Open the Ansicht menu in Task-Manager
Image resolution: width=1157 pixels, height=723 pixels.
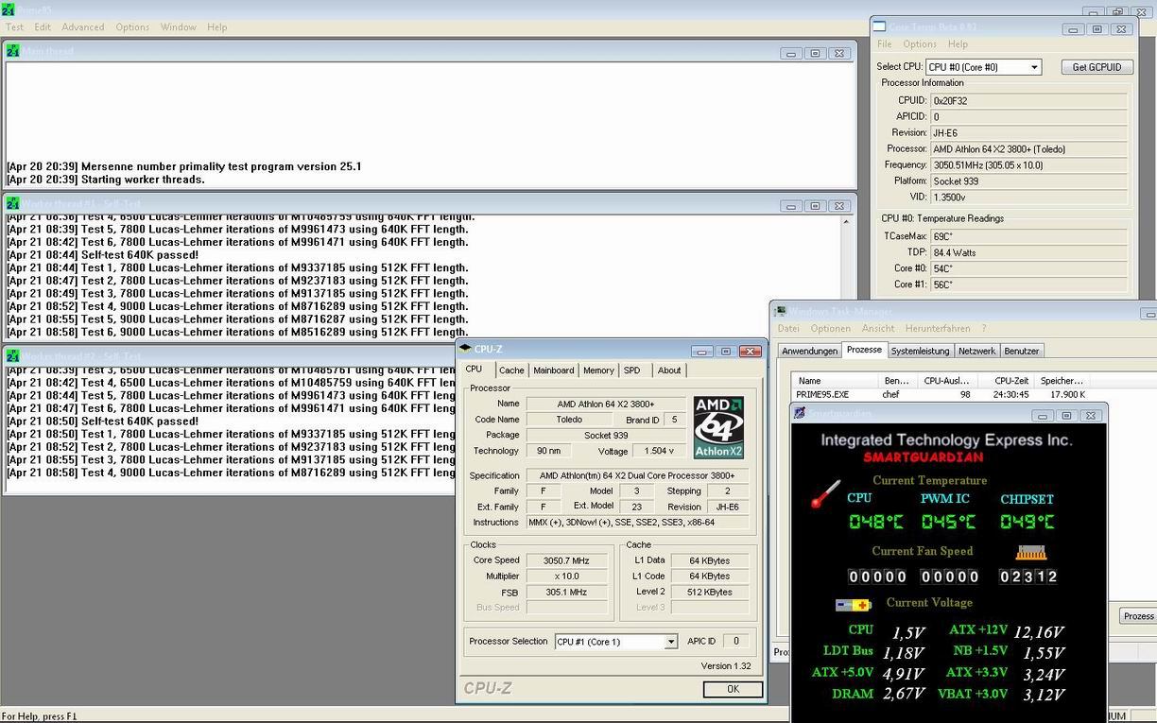878,329
